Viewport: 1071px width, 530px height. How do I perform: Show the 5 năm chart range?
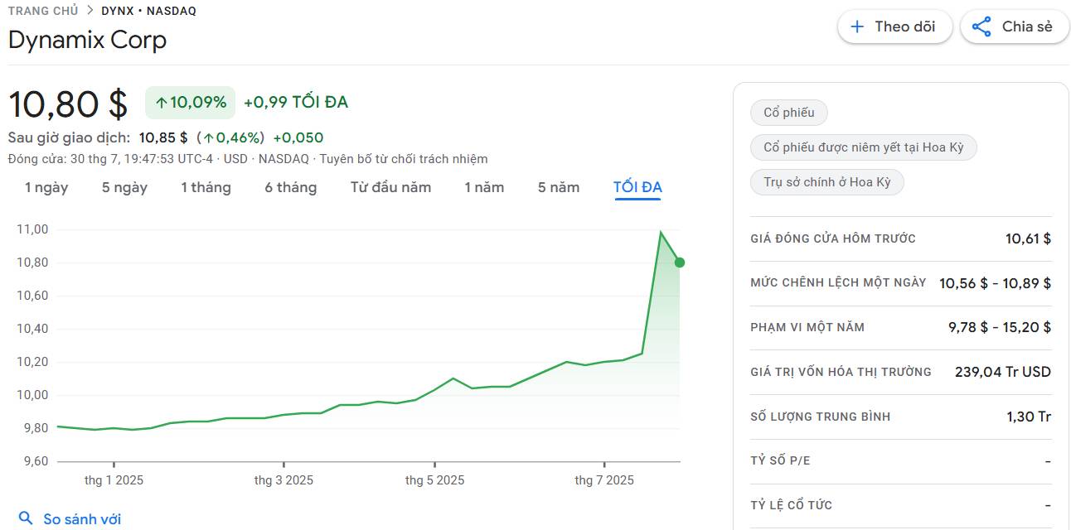tap(559, 187)
